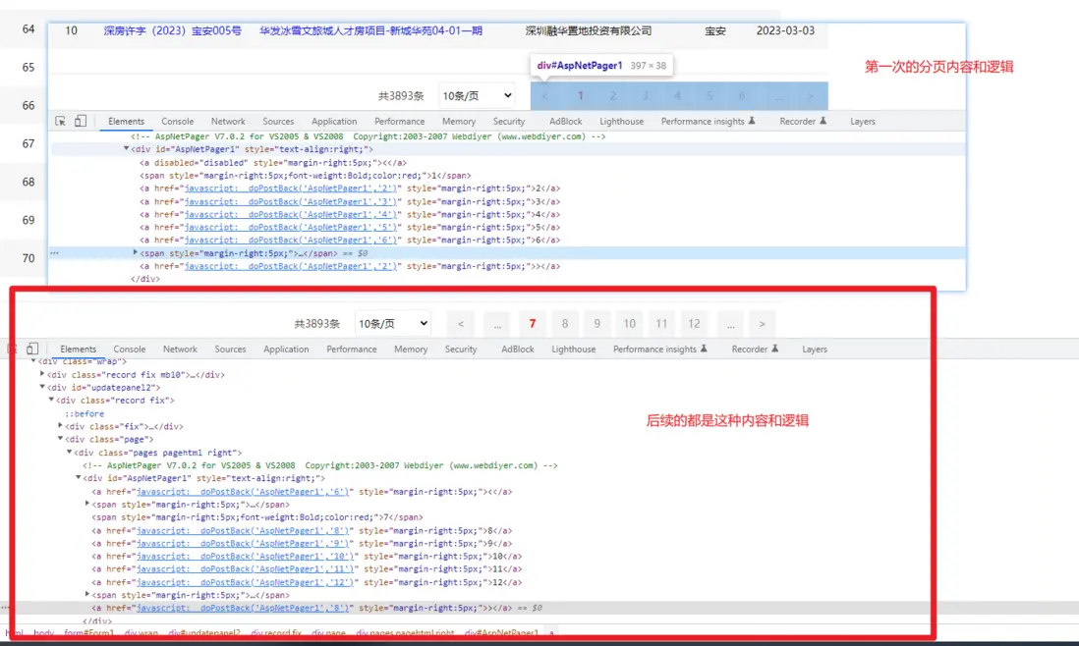The width and height of the screenshot is (1079, 646).
Task: Open the 10条/页 dropdown beside page 7
Action: click(x=393, y=323)
